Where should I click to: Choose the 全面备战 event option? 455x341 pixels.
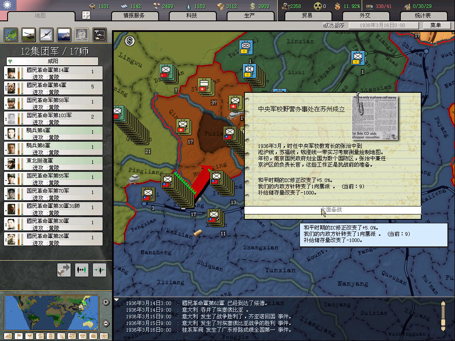tap(332, 210)
